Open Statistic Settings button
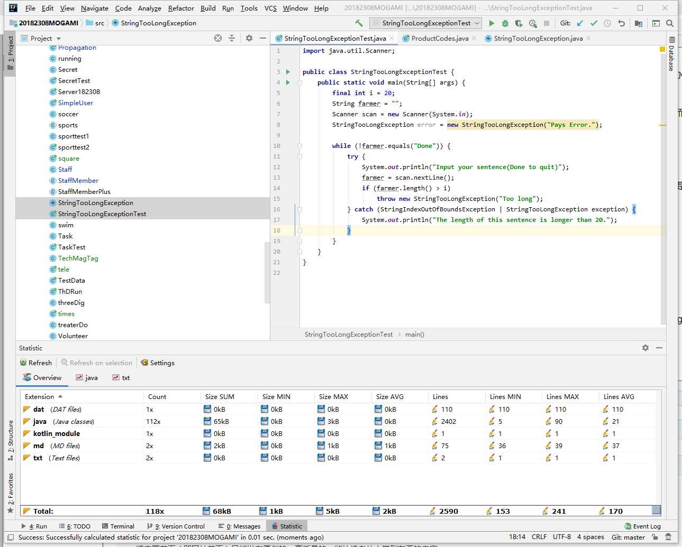The height and width of the screenshot is (547, 682). pos(158,363)
